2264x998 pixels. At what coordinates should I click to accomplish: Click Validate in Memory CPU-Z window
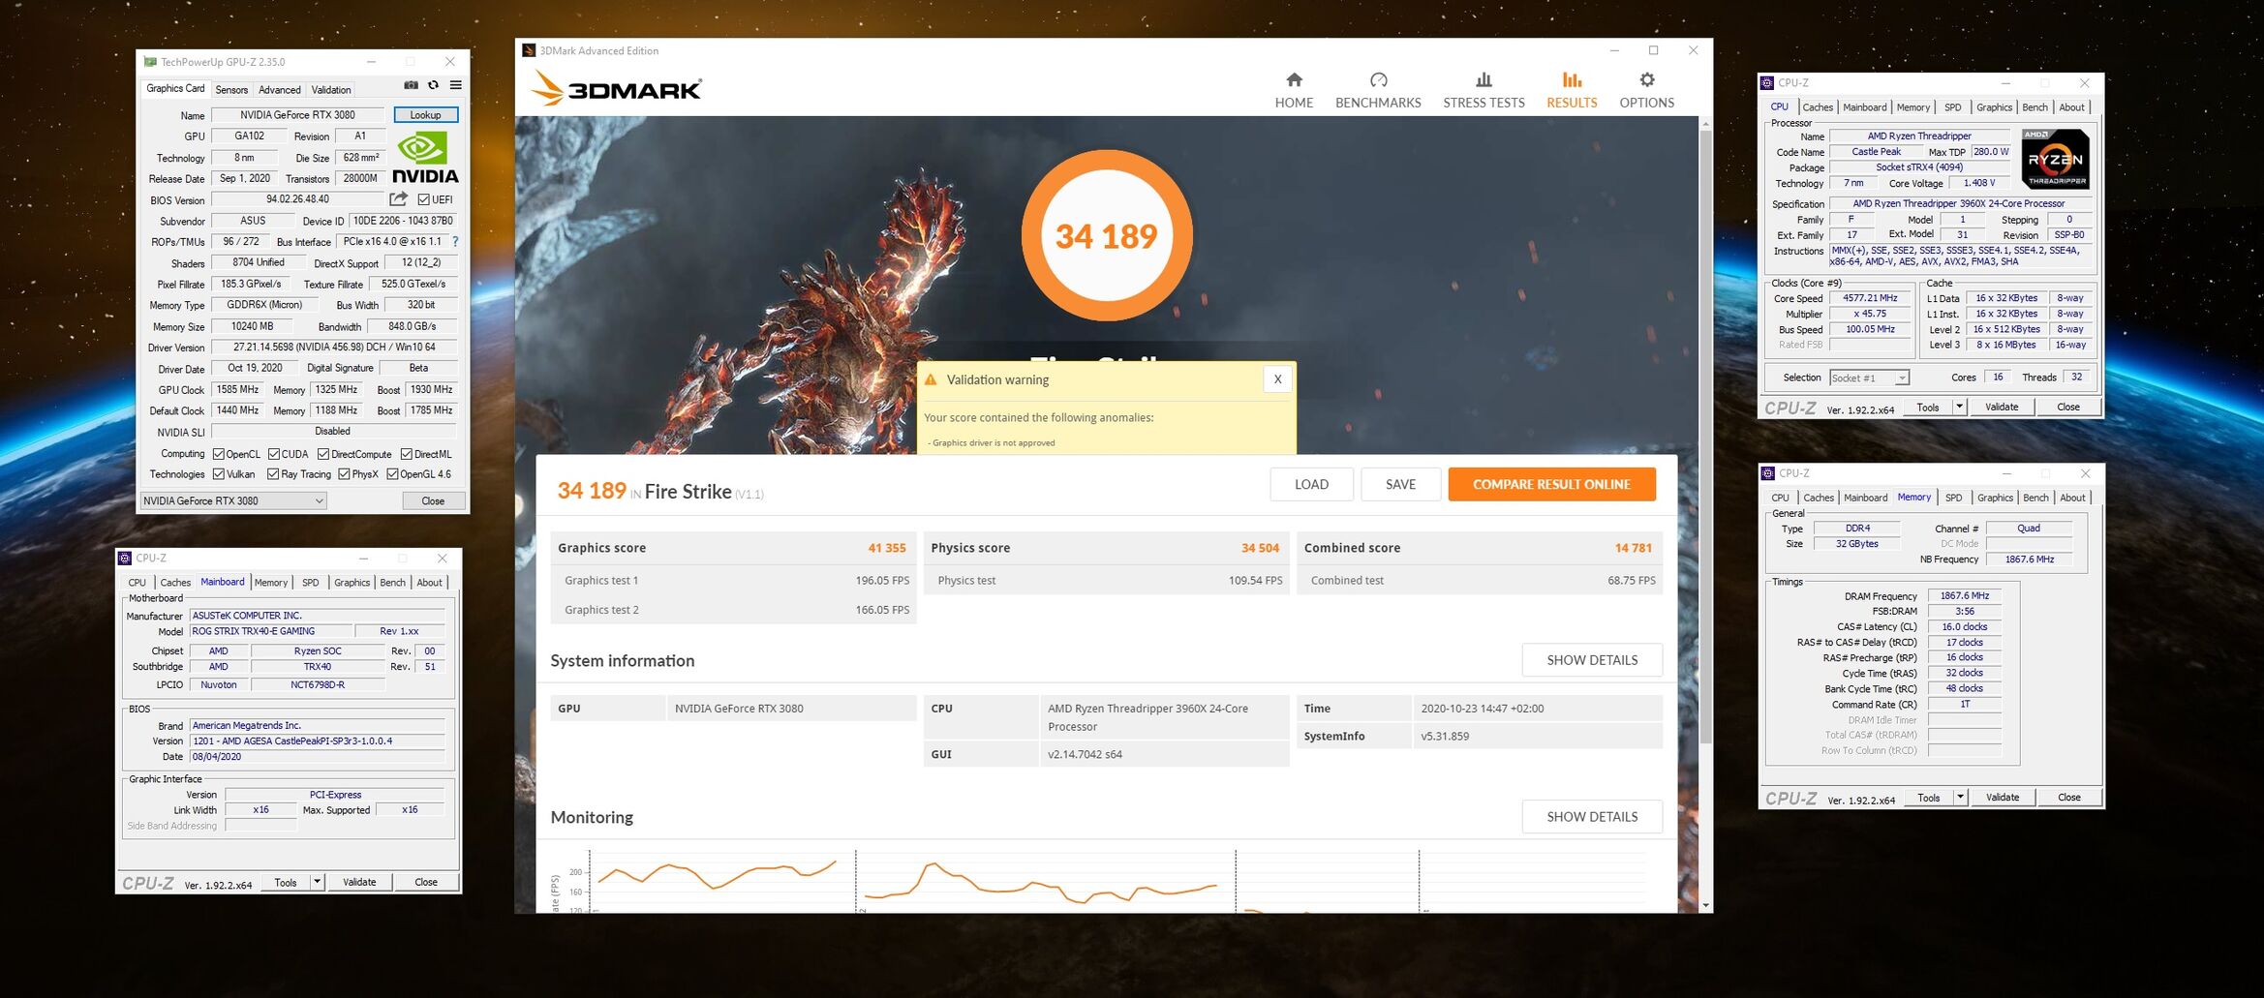(x=2003, y=798)
